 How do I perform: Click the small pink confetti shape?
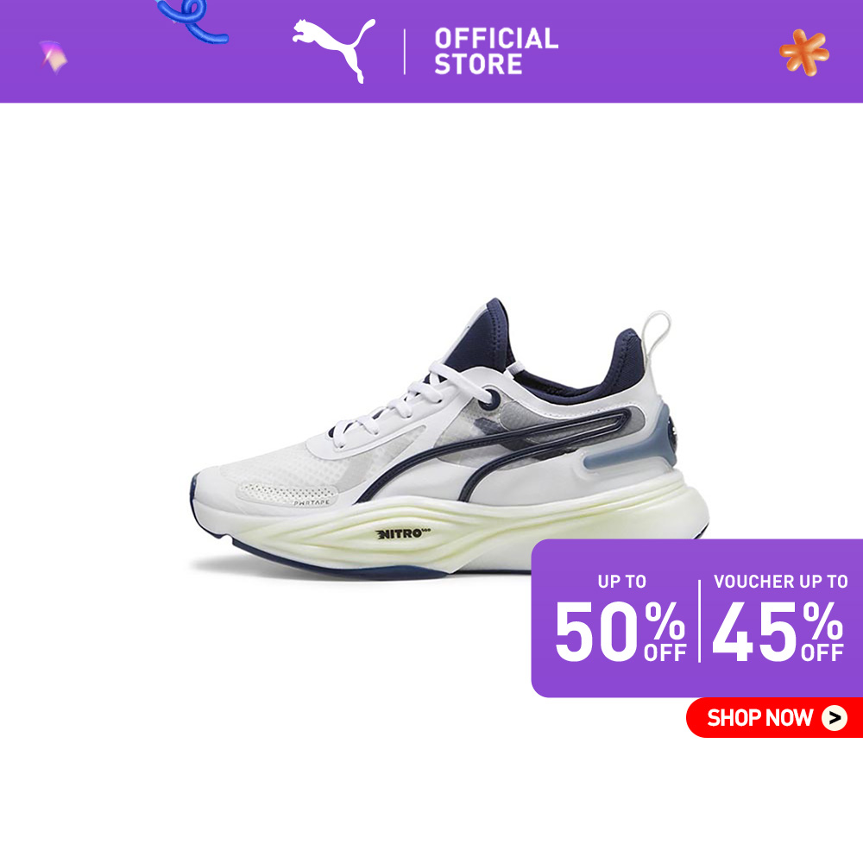pyautogui.click(x=54, y=56)
